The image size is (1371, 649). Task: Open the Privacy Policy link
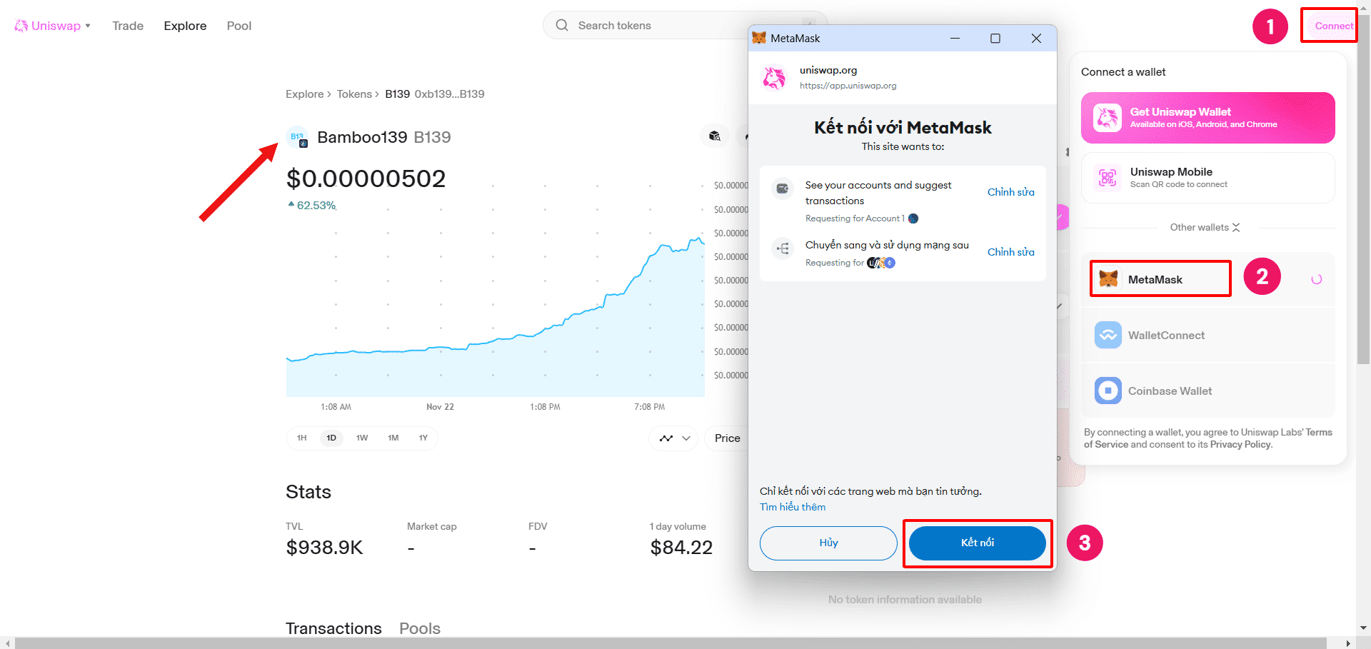1241,444
